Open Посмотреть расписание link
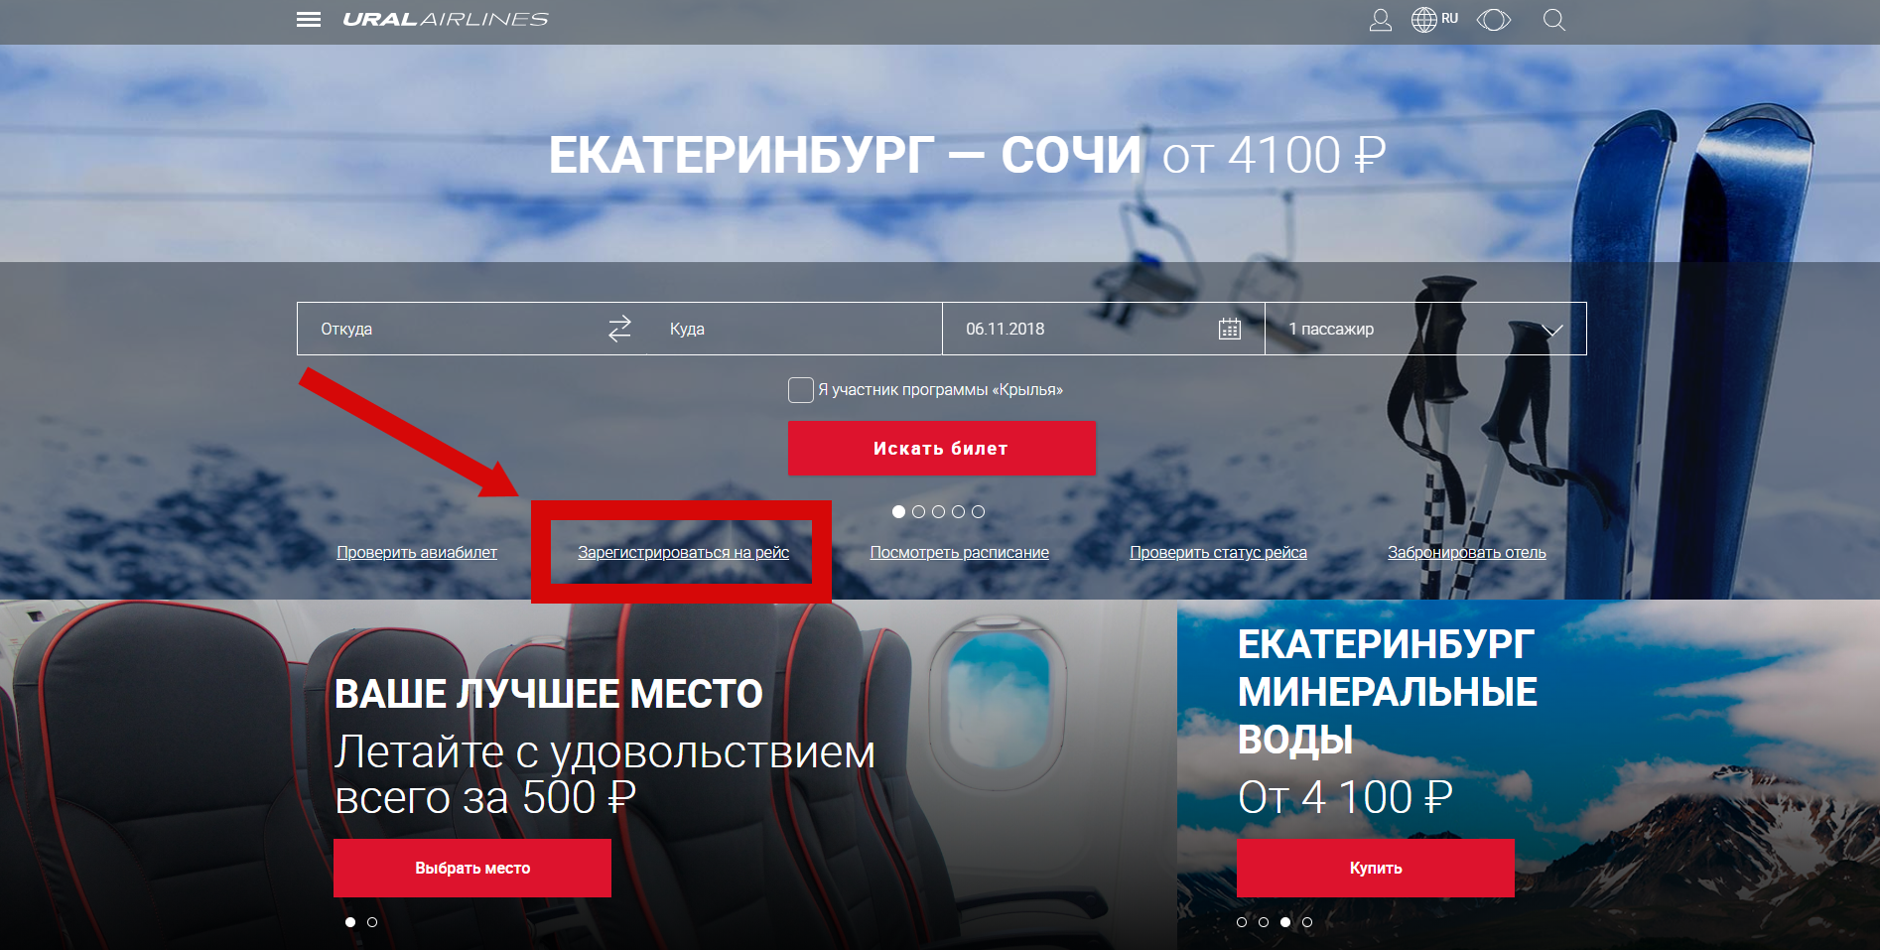 point(960,553)
